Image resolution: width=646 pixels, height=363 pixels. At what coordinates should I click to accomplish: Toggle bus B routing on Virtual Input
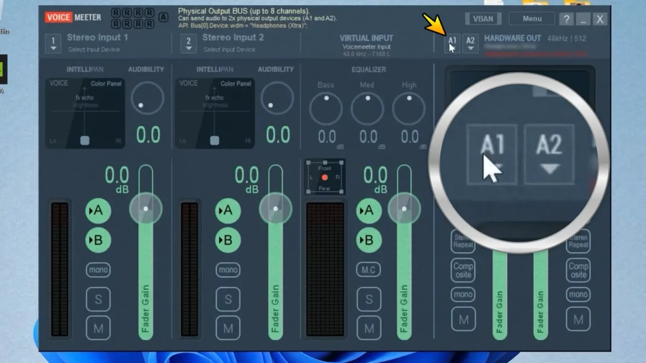coord(368,240)
